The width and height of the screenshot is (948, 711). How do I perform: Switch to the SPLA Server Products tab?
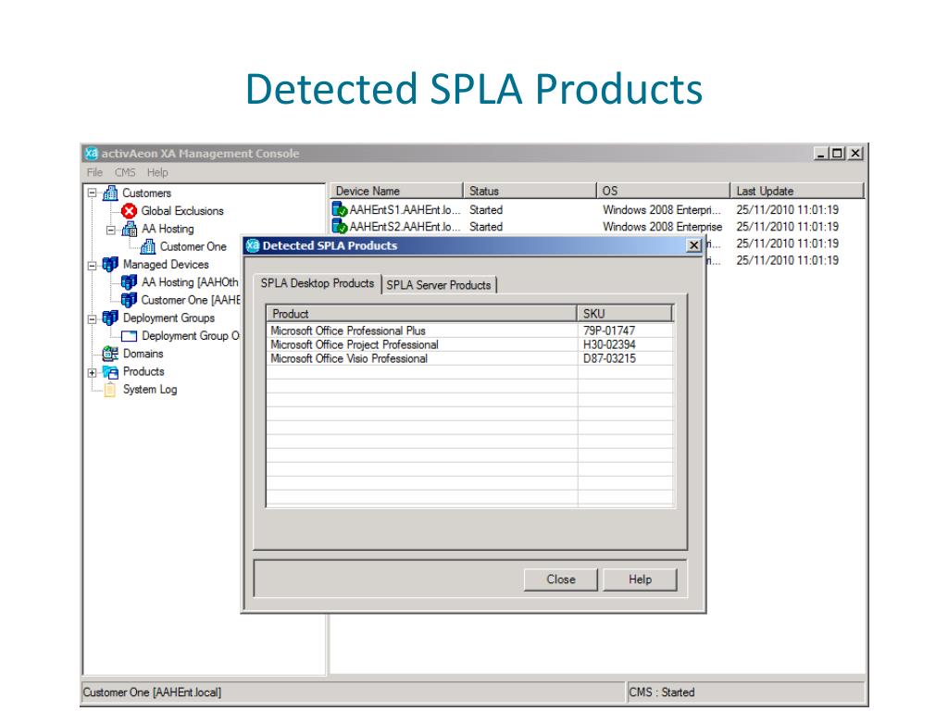click(x=439, y=285)
